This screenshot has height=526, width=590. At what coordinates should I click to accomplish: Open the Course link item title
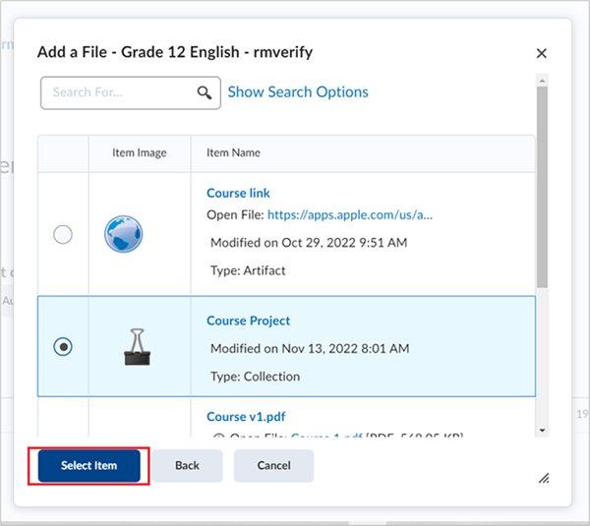pos(238,193)
